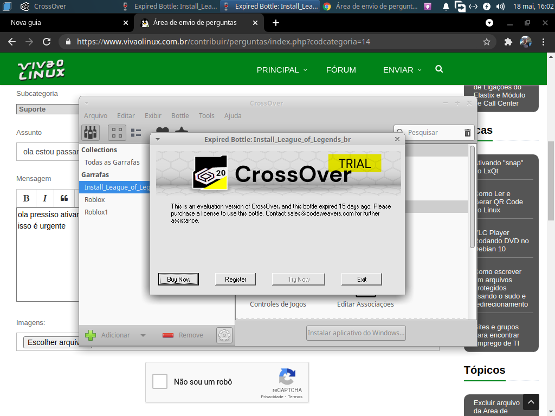555x416 pixels.
Task: Check the Não sou um robô checkbox
Action: [x=160, y=382]
